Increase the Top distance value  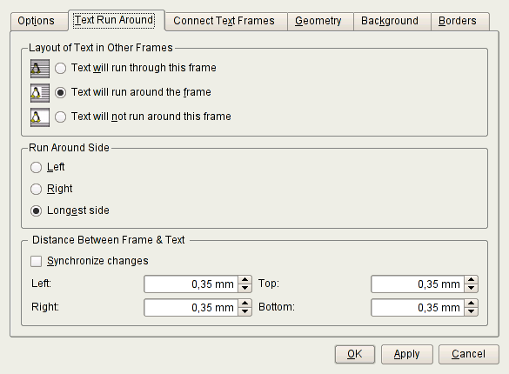pos(472,280)
